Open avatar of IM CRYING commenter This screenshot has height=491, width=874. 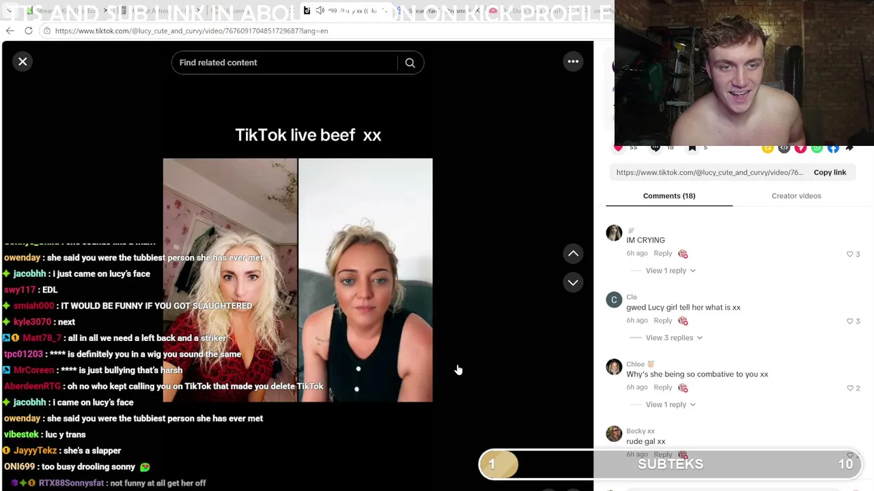pyautogui.click(x=614, y=233)
